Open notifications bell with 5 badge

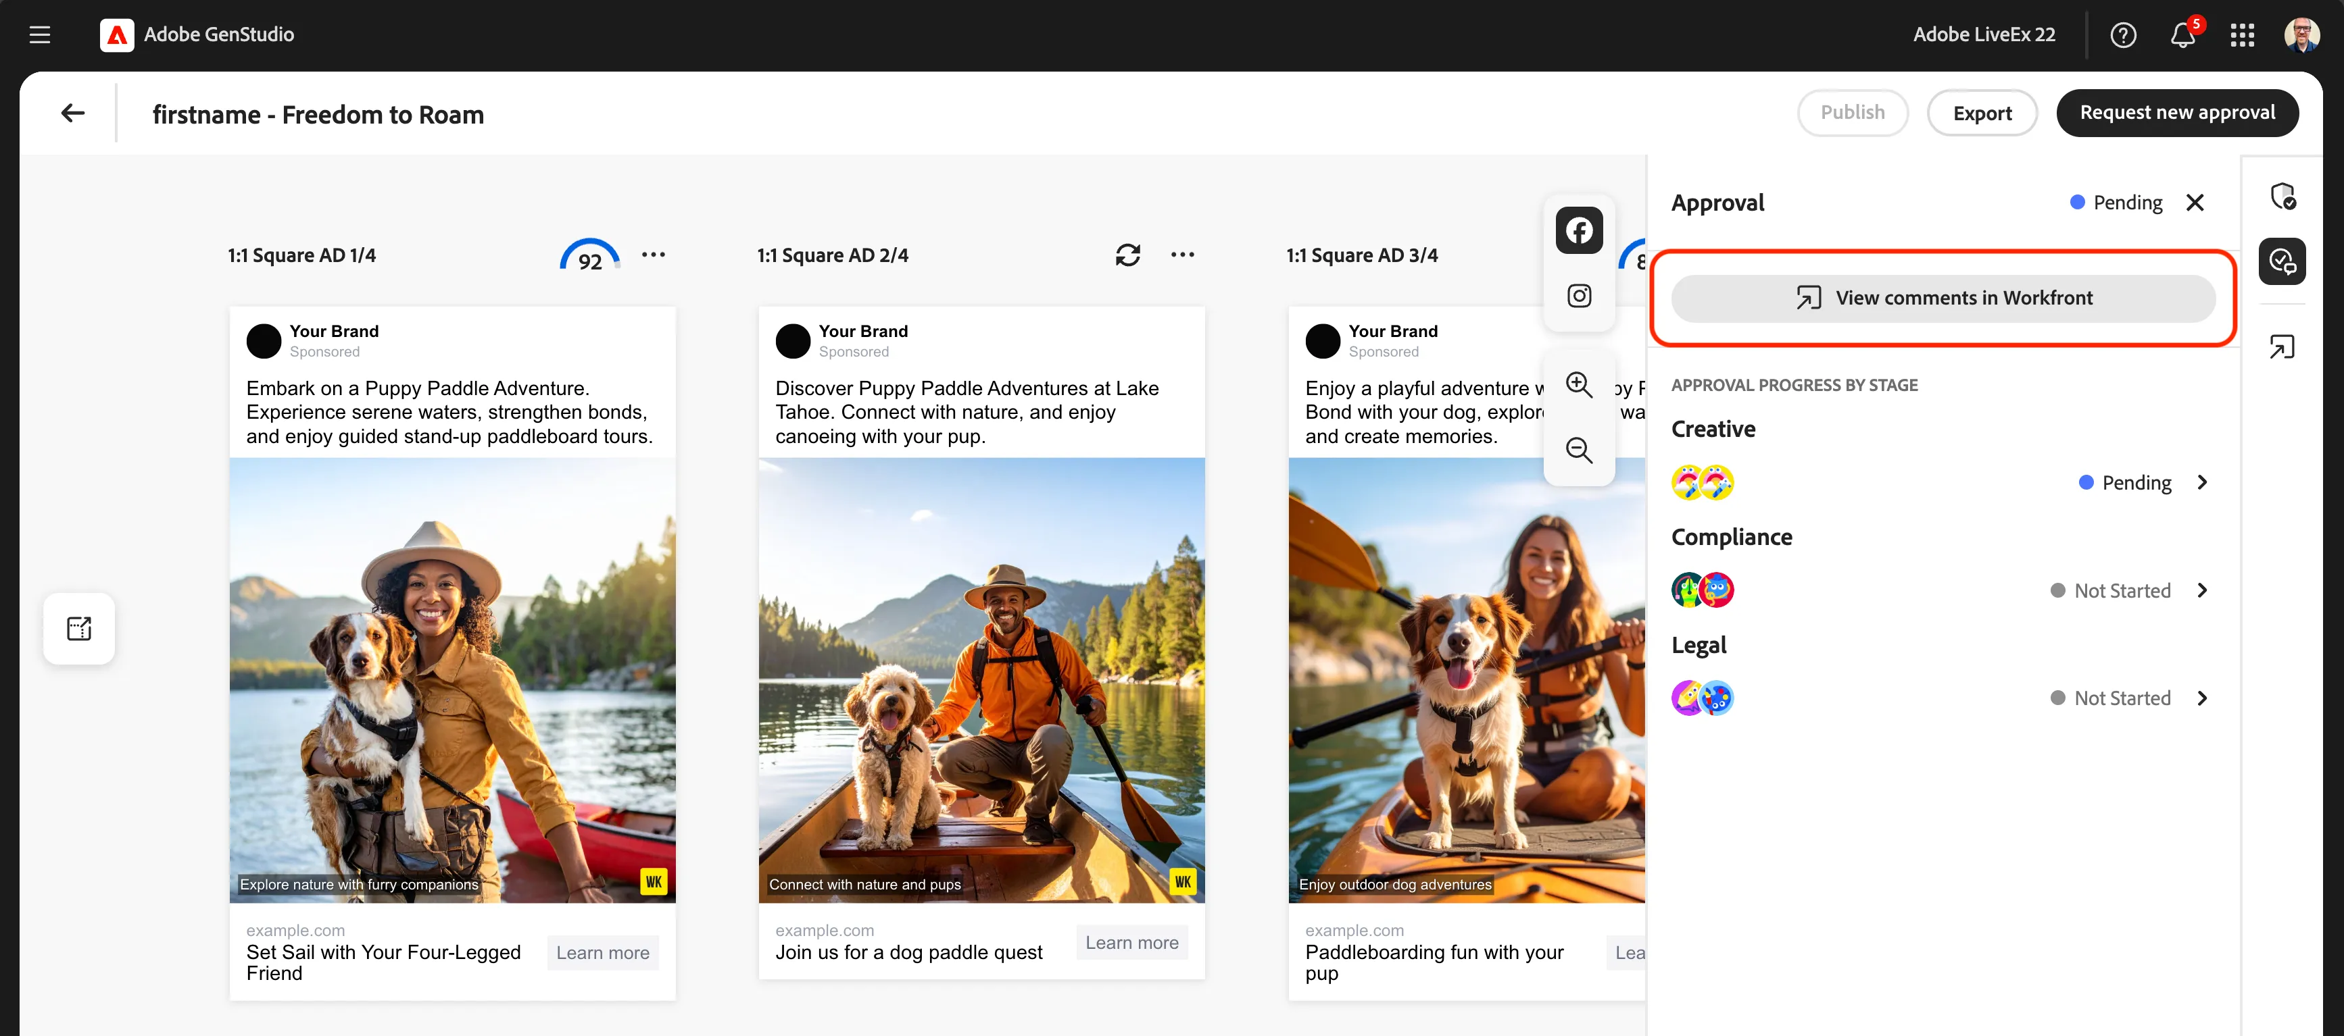[x=2183, y=34]
